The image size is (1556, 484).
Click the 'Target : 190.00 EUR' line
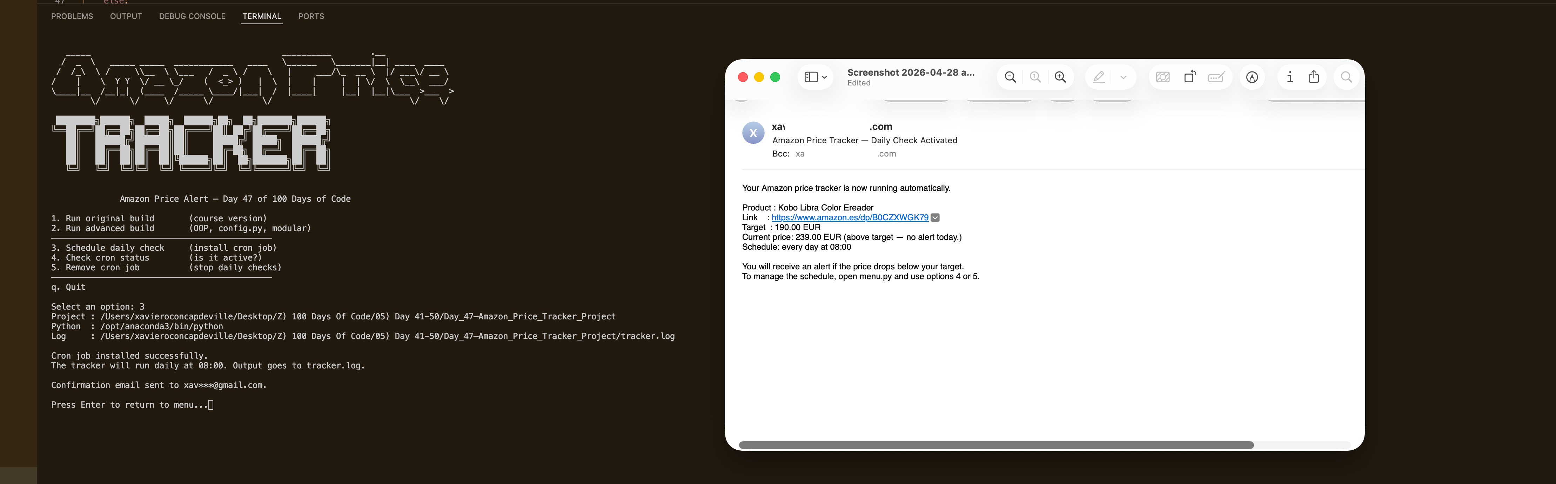tap(781, 227)
